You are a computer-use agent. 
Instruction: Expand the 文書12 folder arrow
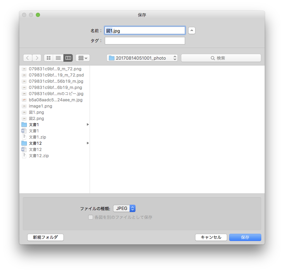pyautogui.click(x=88, y=143)
